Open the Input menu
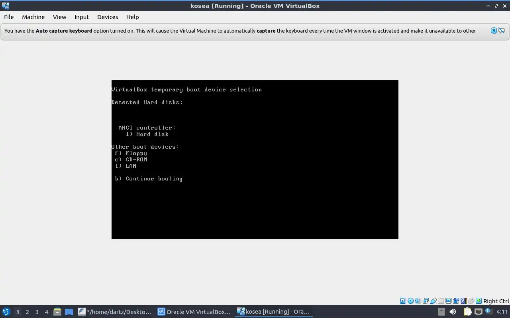The width and height of the screenshot is (510, 318). (82, 17)
